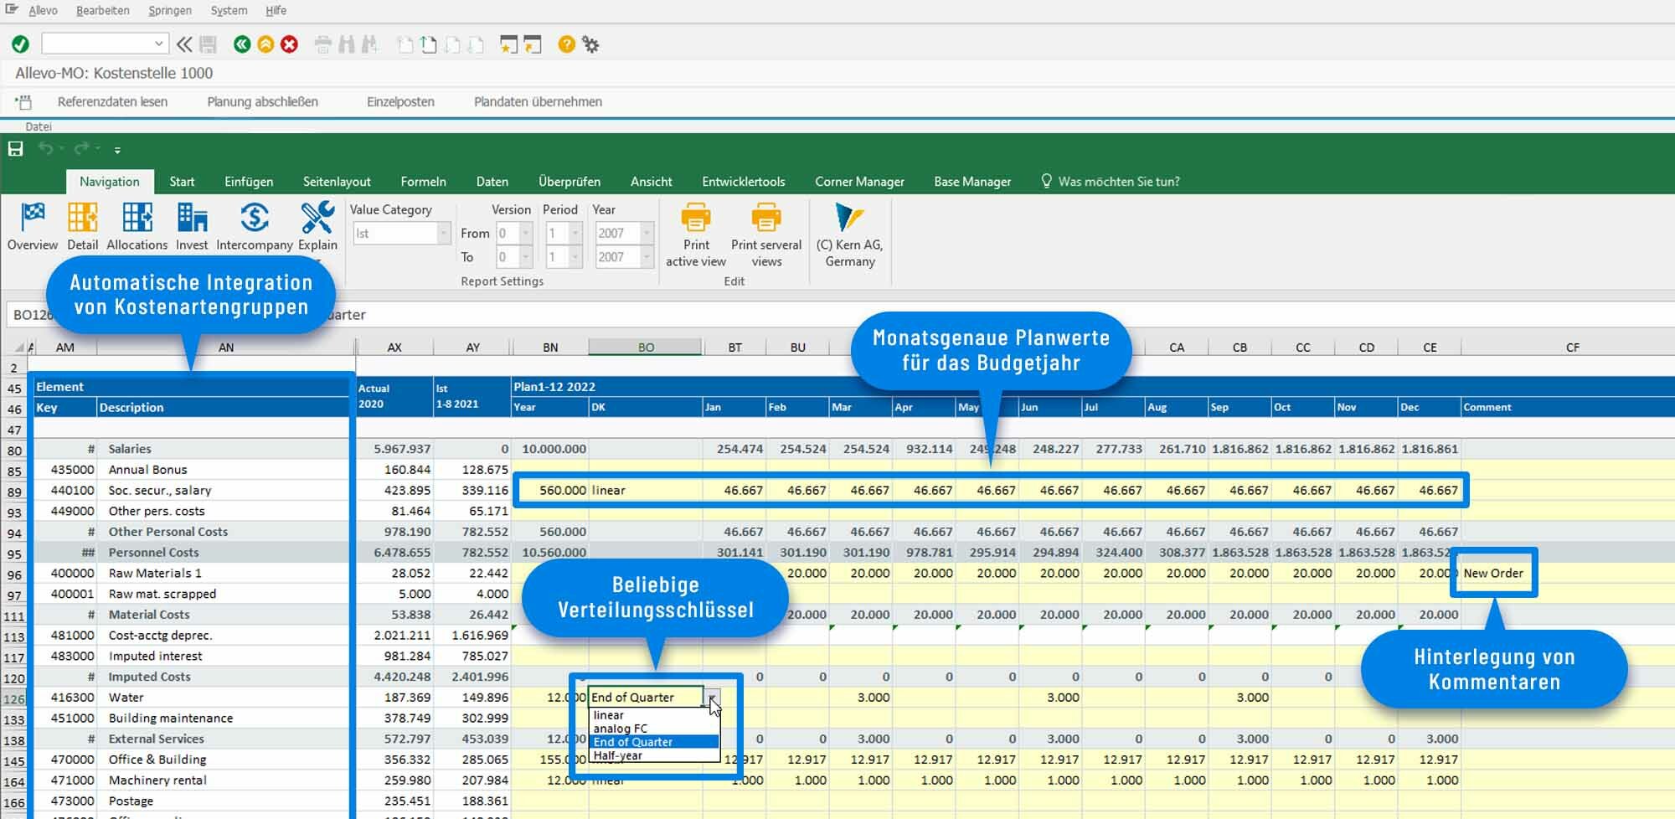The image size is (1675, 819).
Task: Open the Bearbeiten menu
Action: (103, 10)
